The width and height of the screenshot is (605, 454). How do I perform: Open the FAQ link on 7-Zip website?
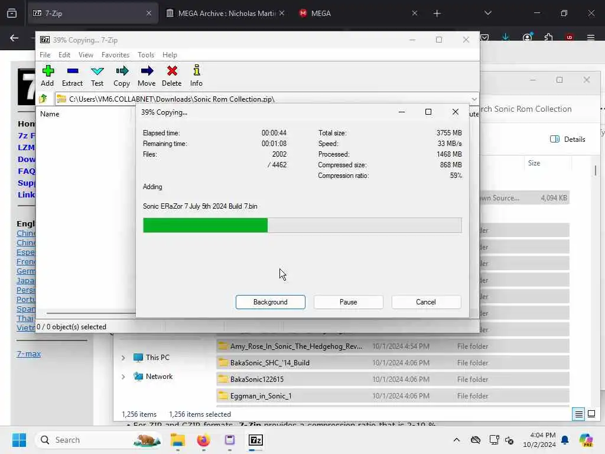tap(26, 171)
